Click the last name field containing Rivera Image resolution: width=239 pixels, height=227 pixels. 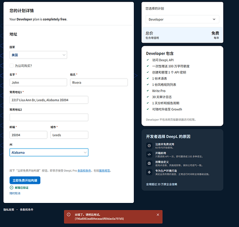pyautogui.click(x=99, y=82)
